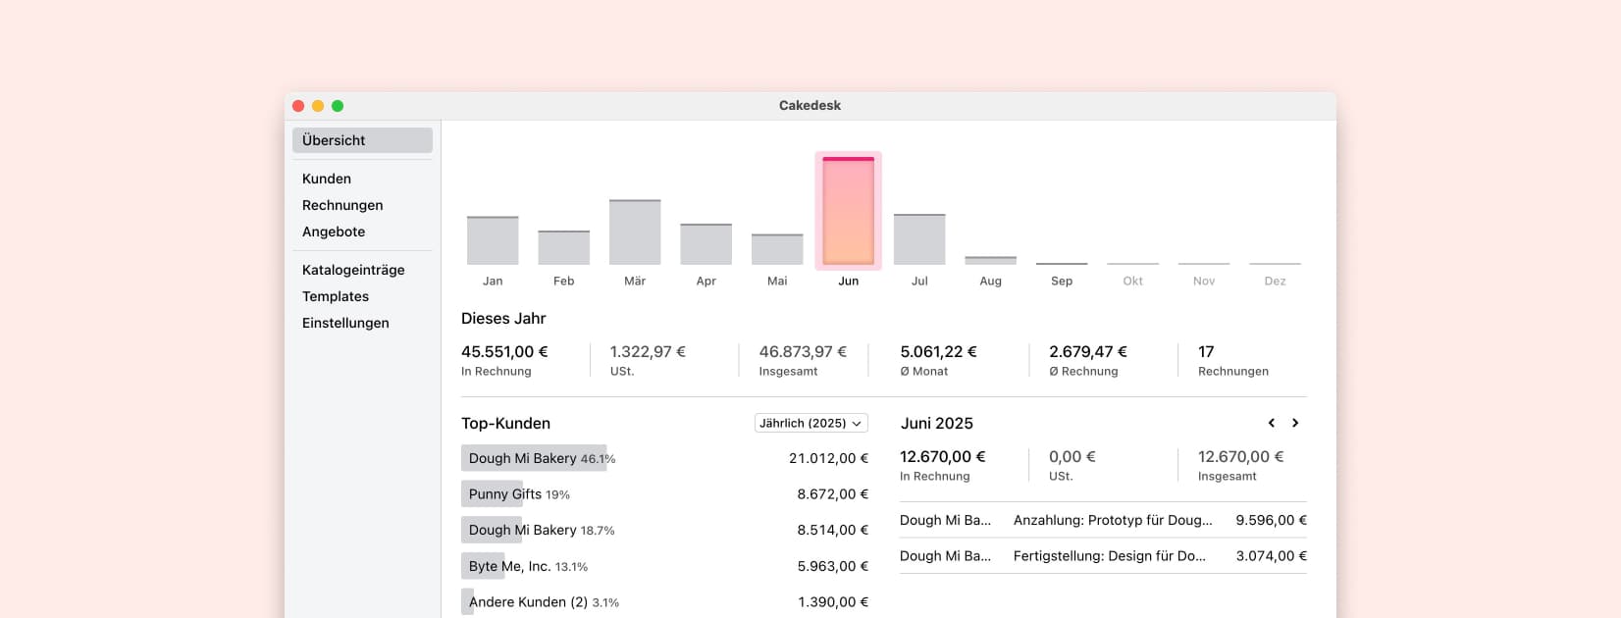Select the highlighted Jun bar in chart

[848, 211]
